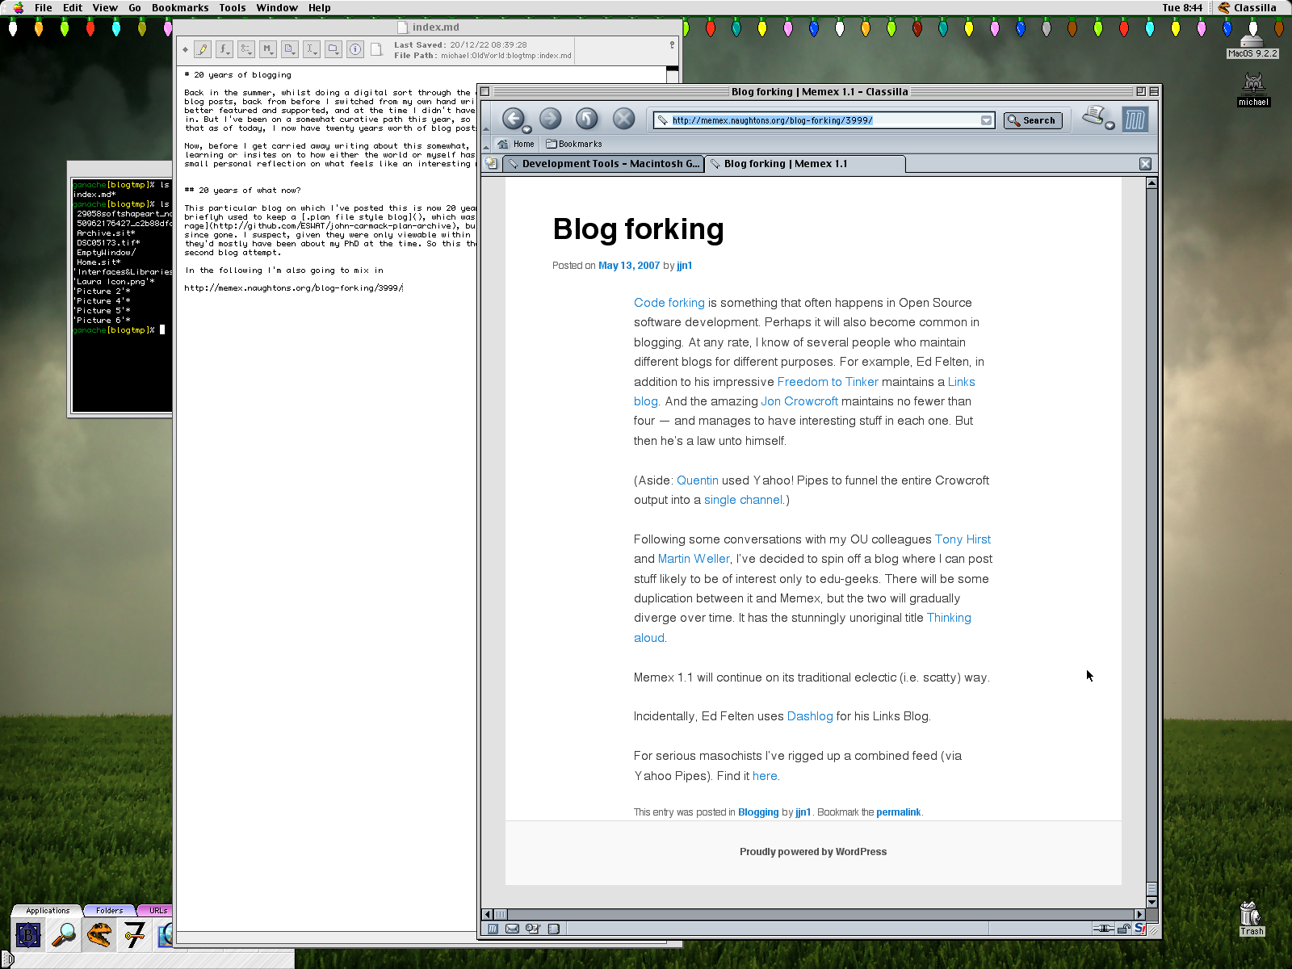The height and width of the screenshot is (969, 1292).
Task: Click the Control Strip collapse tab
Action: coord(8,960)
